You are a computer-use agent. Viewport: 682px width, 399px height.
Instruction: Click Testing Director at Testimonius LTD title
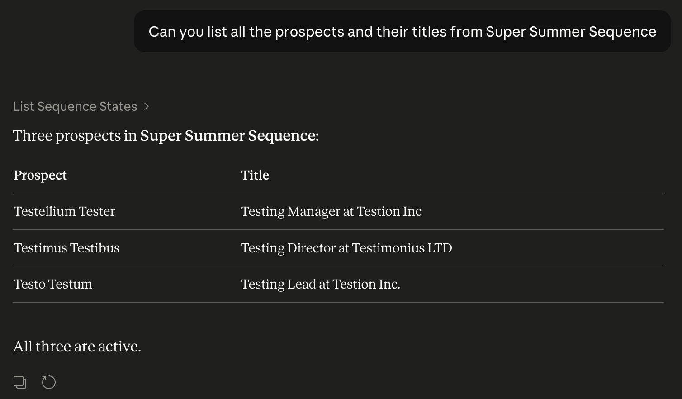[346, 248]
